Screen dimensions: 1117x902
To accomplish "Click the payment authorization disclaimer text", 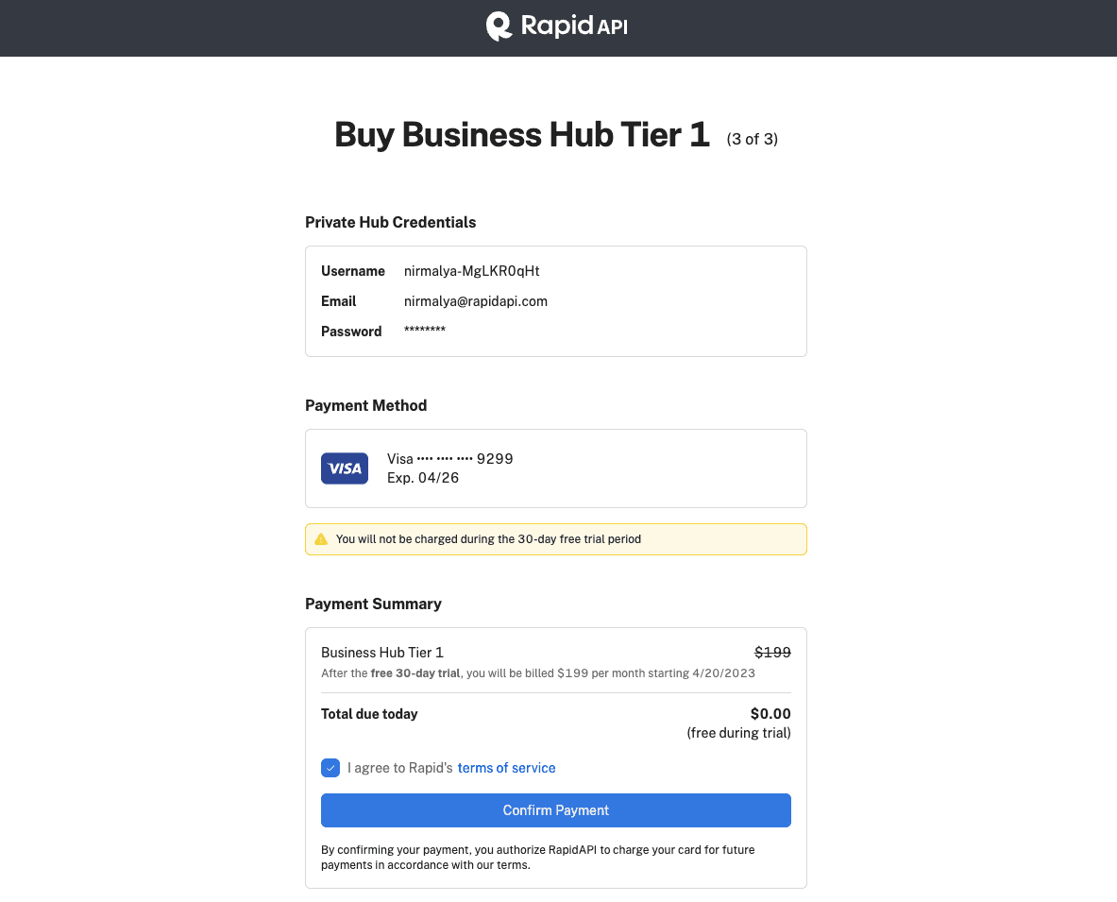I will coord(538,857).
